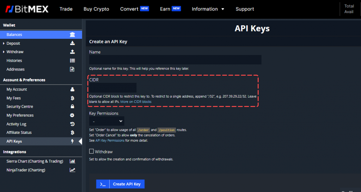Click the Create an API Key heading
The height and width of the screenshot is (192, 361).
(x=108, y=42)
